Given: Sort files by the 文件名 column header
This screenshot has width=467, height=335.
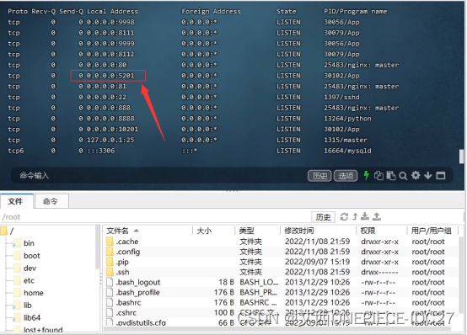Looking at the screenshot, I should point(148,231).
